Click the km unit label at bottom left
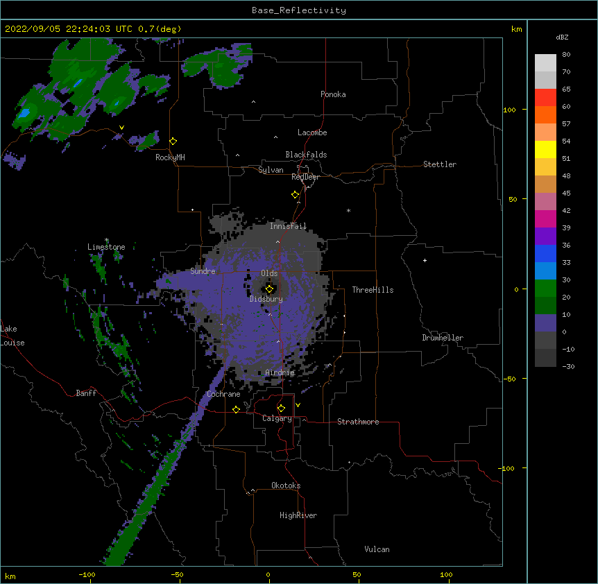598x584 pixels. [x=10, y=576]
